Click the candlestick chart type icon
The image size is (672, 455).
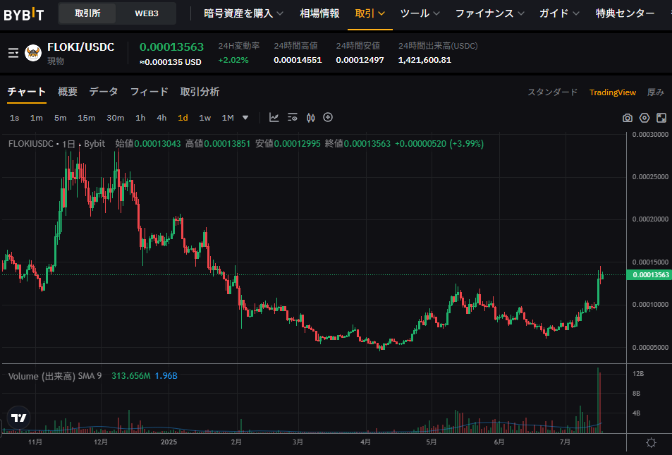tap(310, 118)
